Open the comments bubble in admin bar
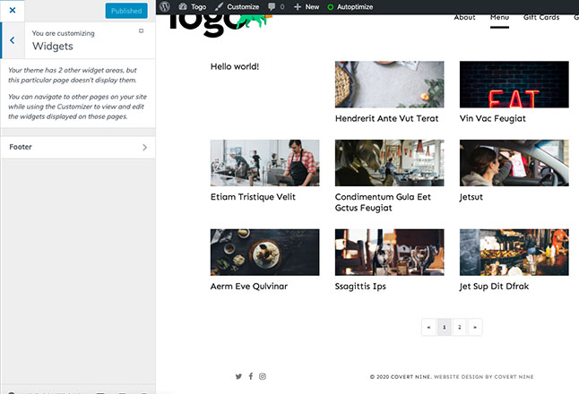This screenshot has width=579, height=394. click(276, 6)
